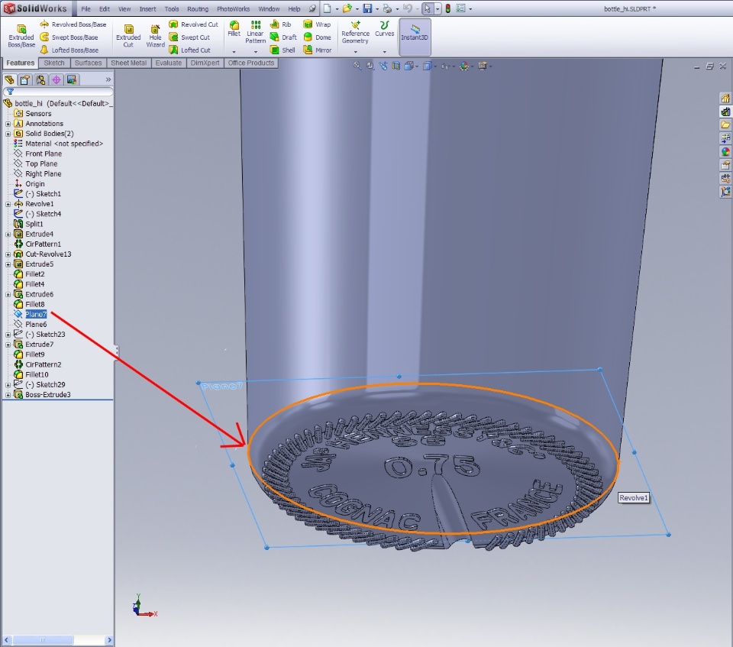Select Front Plane in feature tree
This screenshot has width=733, height=647.
point(38,154)
